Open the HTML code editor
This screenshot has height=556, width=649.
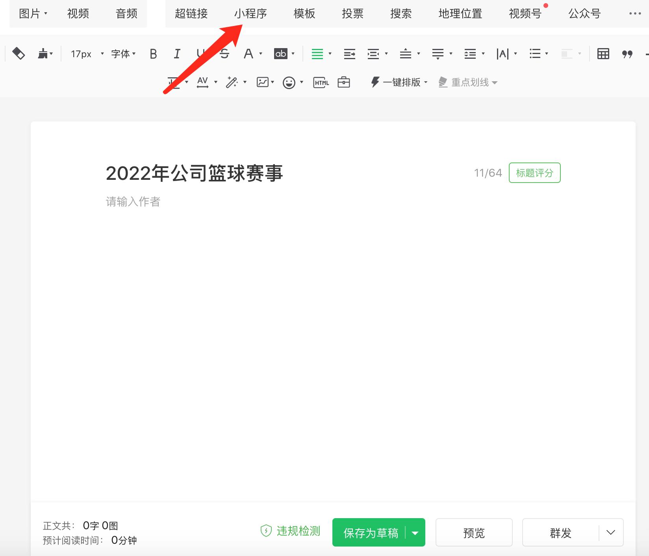pyautogui.click(x=320, y=82)
